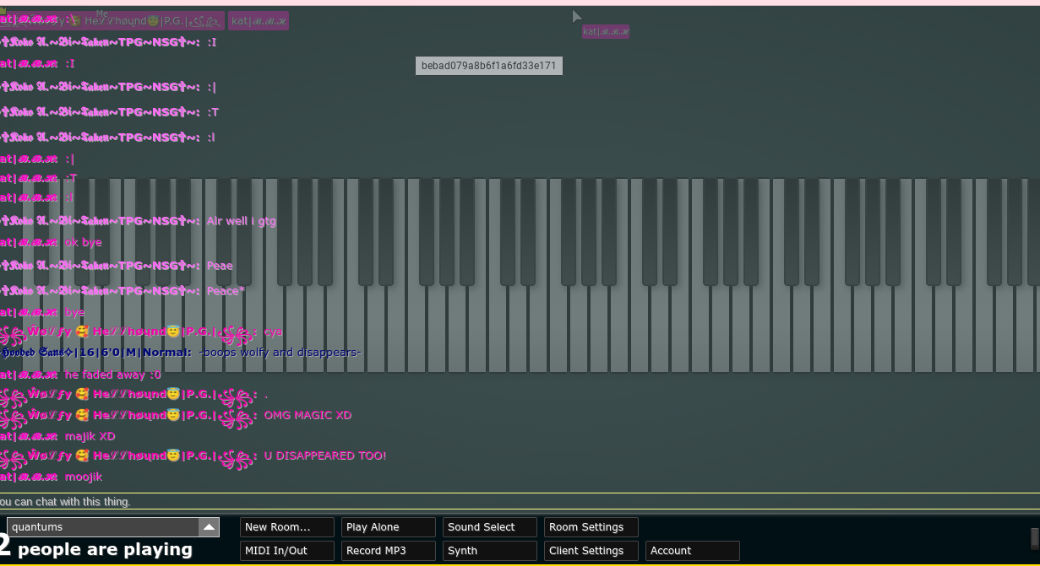
Task: Click the kat participant name tag in the player list
Action: (x=259, y=20)
